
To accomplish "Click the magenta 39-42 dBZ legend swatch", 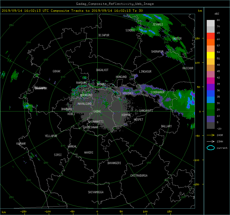I will (211, 81).
